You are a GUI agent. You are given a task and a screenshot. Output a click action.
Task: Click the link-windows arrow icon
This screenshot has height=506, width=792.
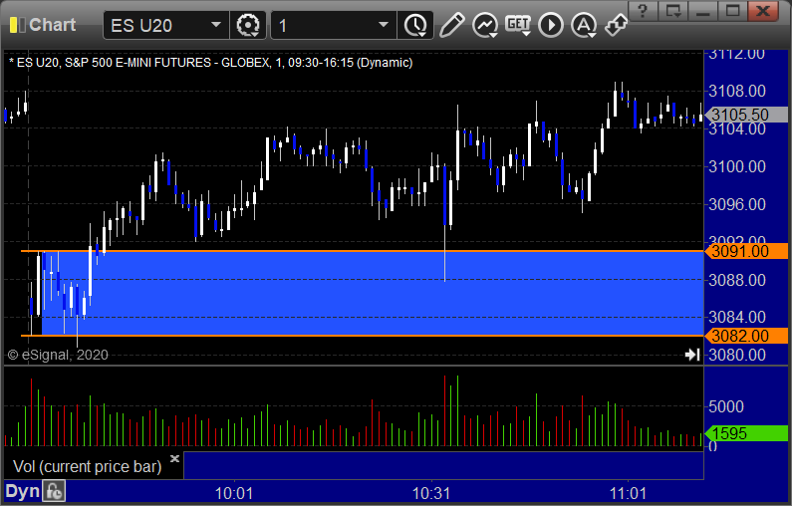[x=617, y=25]
